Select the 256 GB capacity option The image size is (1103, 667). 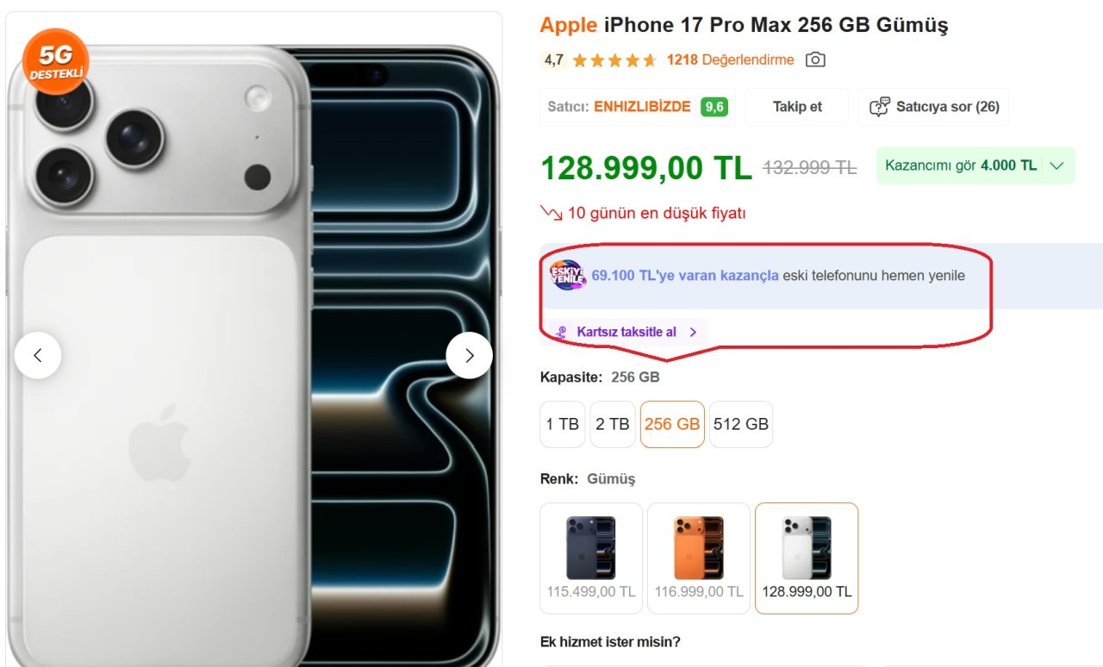(x=672, y=424)
